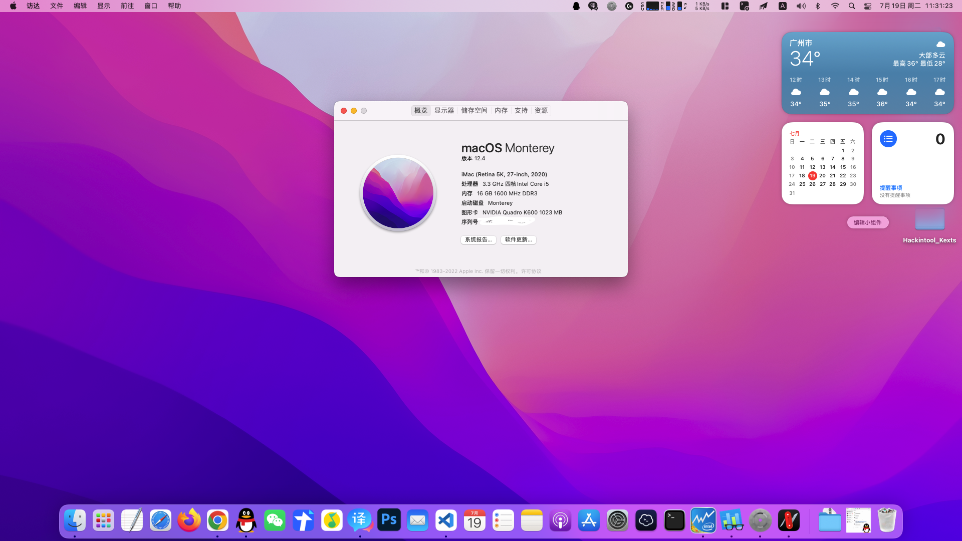Click the QQ notification icon in menu bar
This screenshot has height=541, width=962.
pos(576,6)
